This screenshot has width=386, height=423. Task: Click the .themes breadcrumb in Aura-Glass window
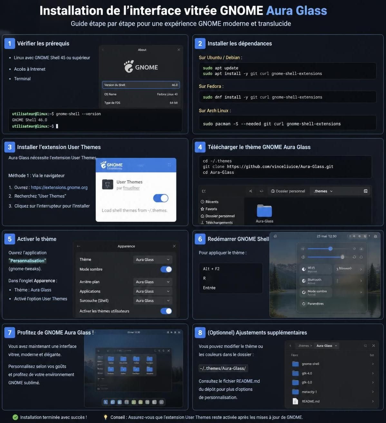(304, 346)
